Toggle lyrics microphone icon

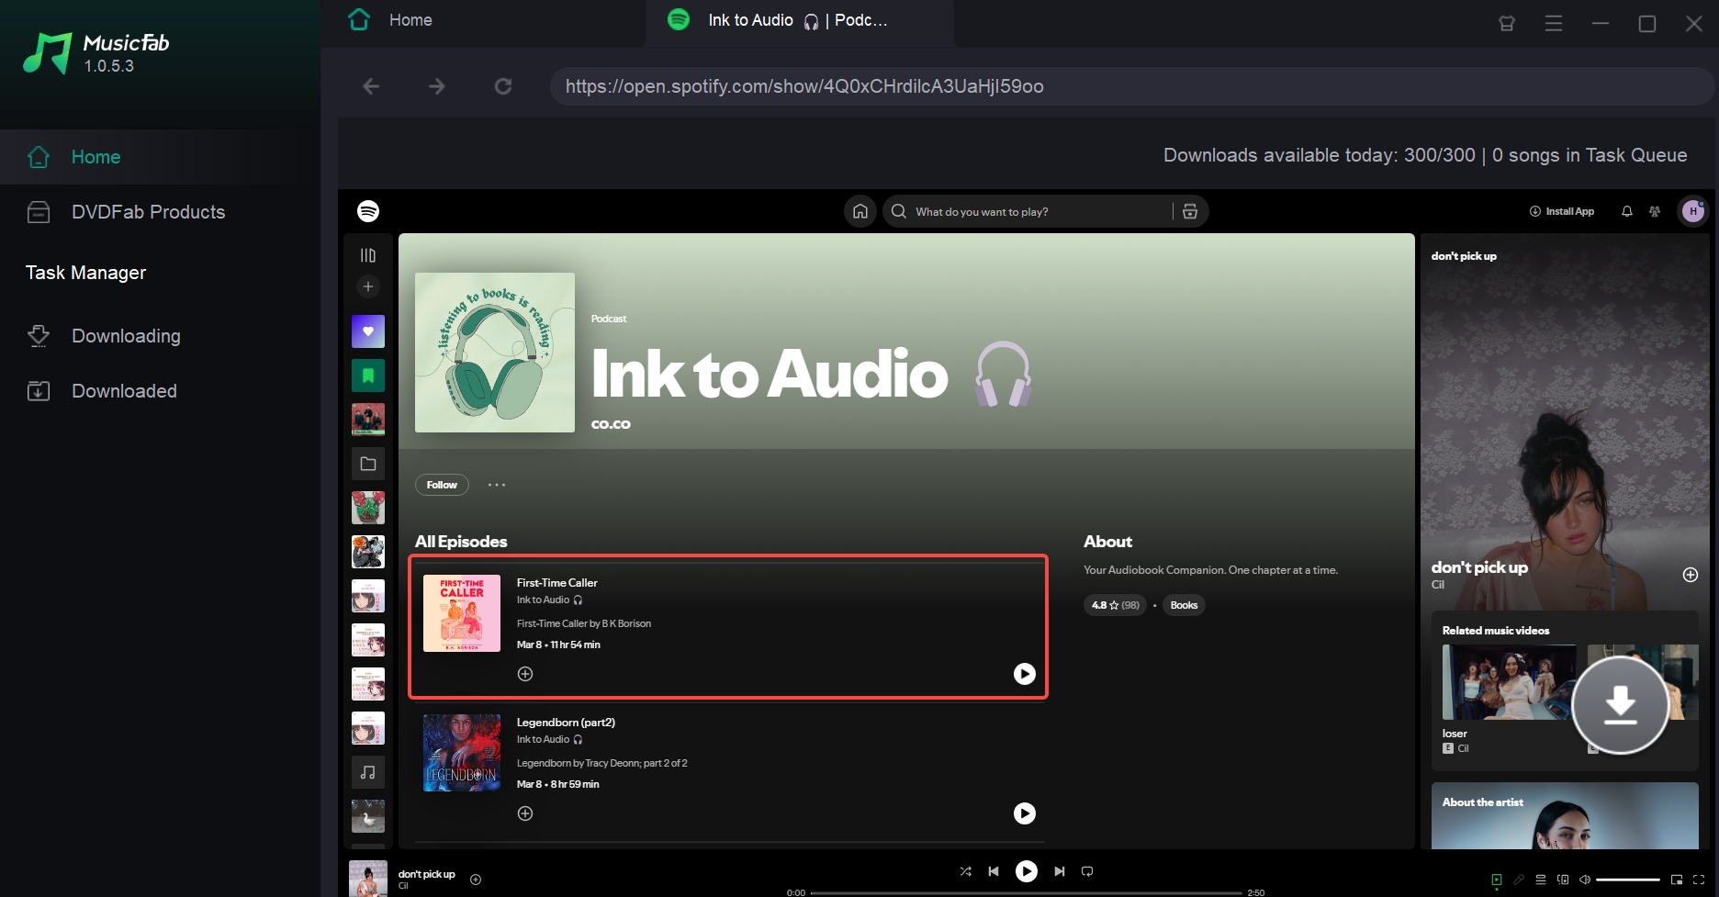tap(1519, 880)
